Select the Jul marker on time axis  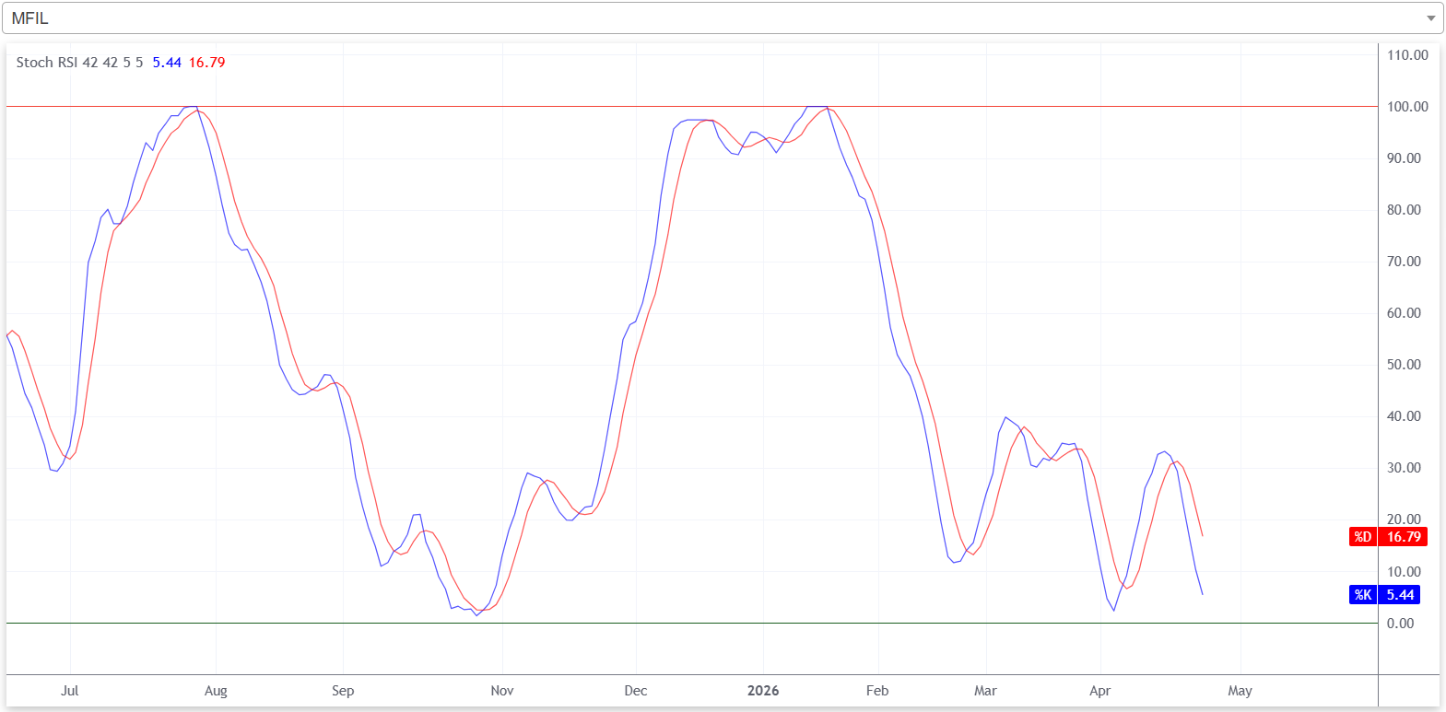click(70, 691)
